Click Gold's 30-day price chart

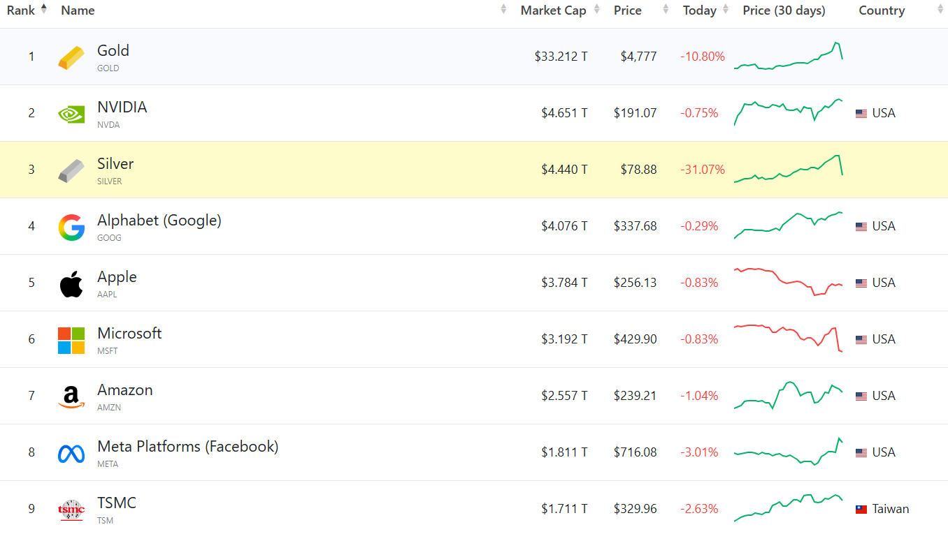click(x=788, y=57)
